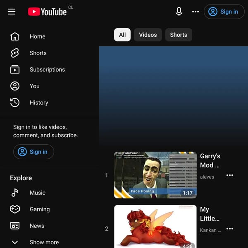This screenshot has width=248, height=248.
Task: Click the Gaming controller icon
Action: click(15, 209)
